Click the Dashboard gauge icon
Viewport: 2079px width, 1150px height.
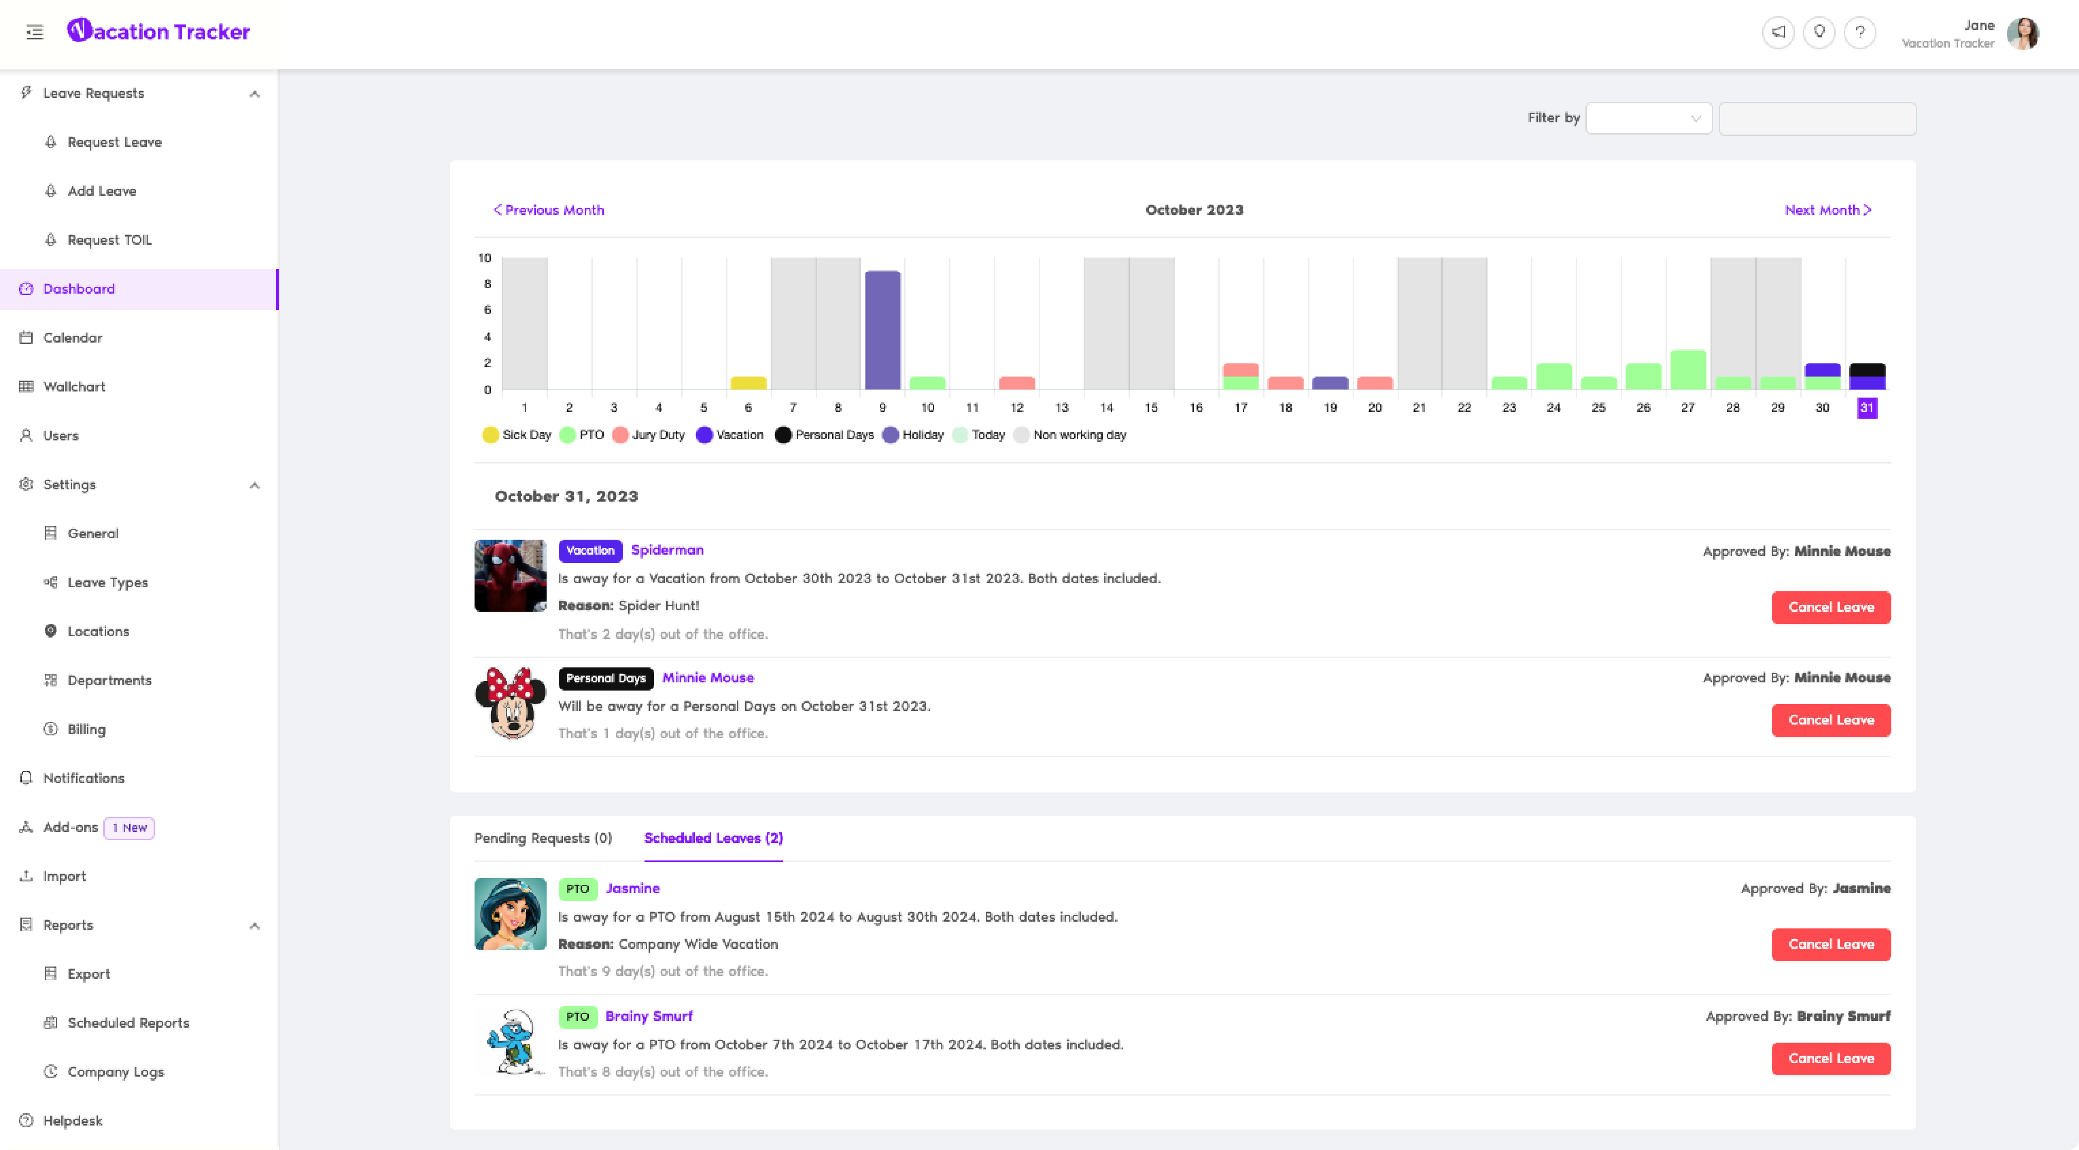[x=27, y=289]
